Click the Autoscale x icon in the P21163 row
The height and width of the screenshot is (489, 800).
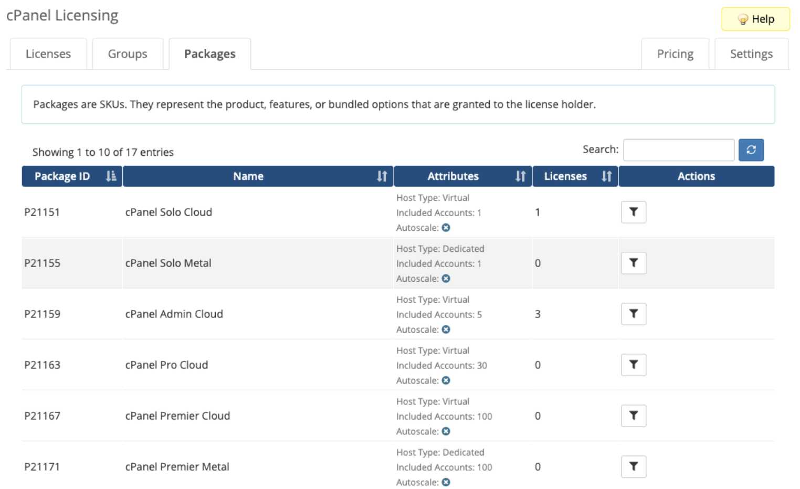446,380
